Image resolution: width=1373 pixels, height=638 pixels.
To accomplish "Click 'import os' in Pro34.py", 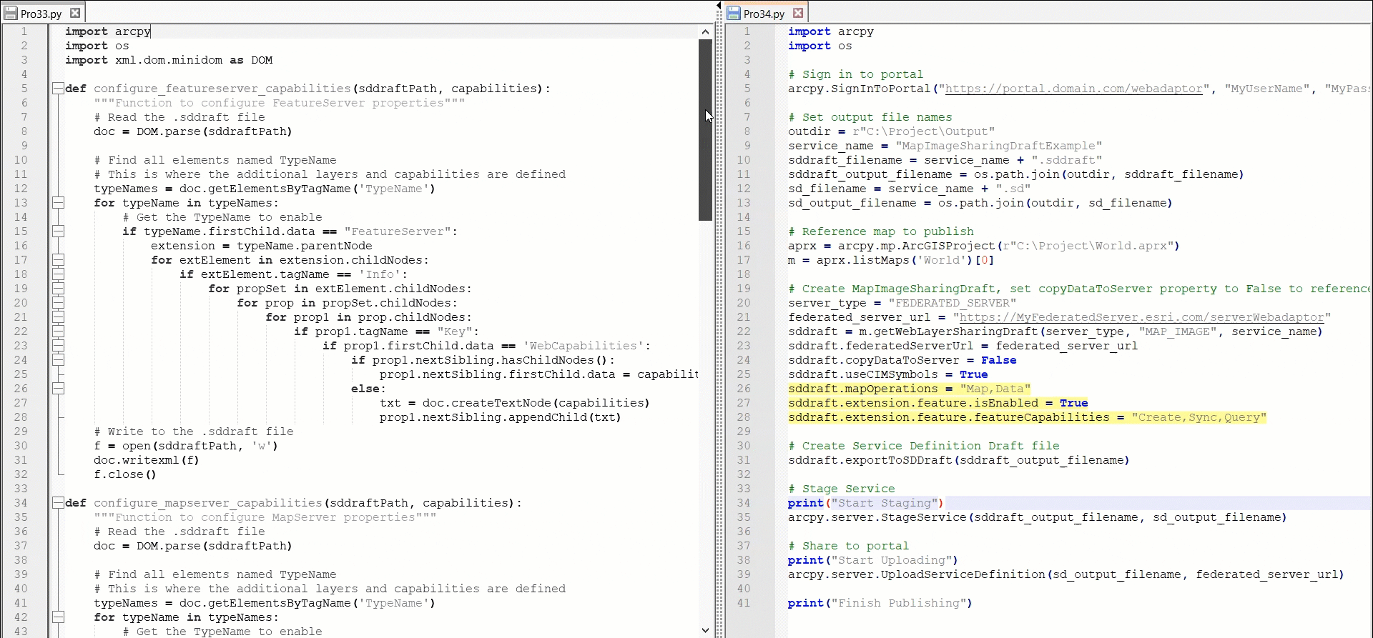I will (x=820, y=46).
